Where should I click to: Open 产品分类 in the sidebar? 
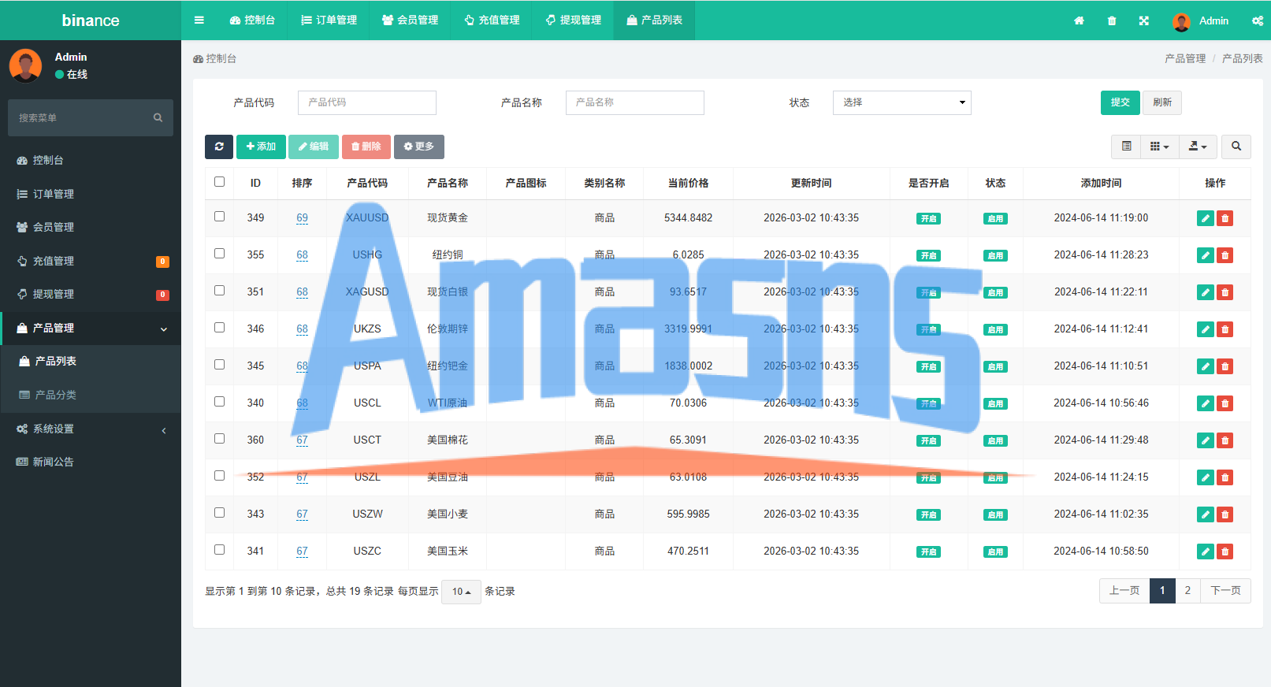(x=91, y=395)
